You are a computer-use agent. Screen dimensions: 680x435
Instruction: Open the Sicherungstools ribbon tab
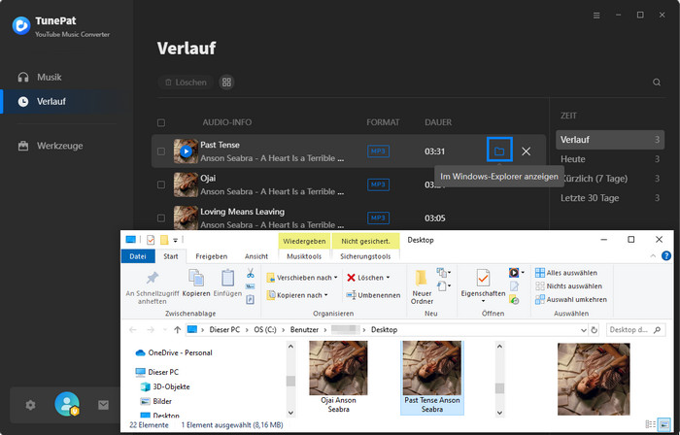click(x=365, y=256)
